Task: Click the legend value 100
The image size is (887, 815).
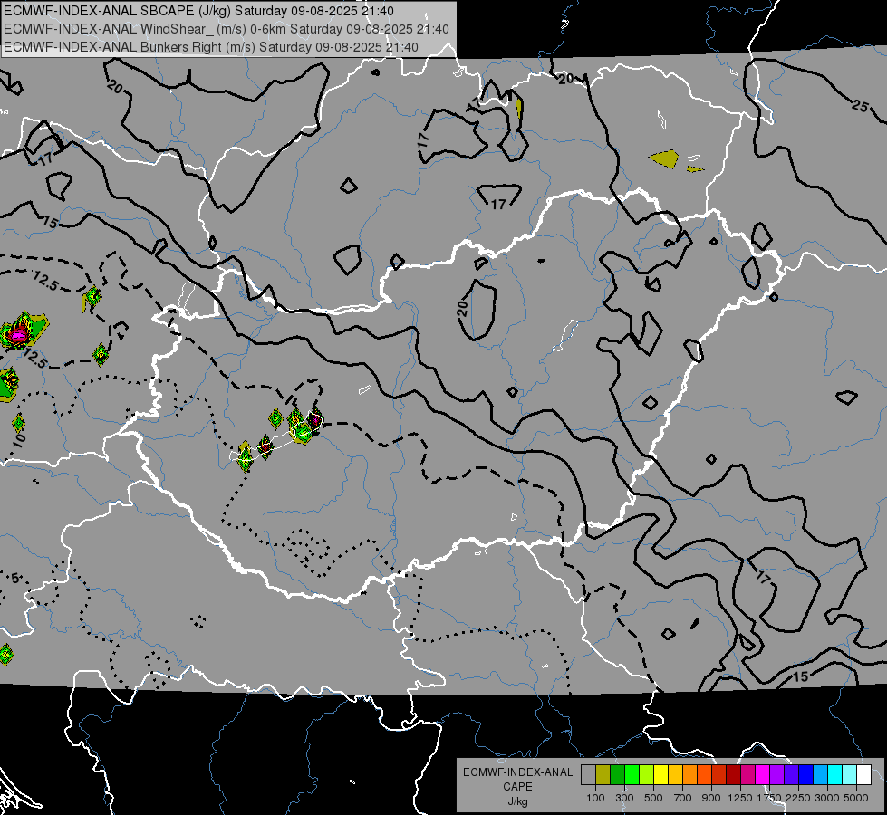Action: [x=595, y=798]
